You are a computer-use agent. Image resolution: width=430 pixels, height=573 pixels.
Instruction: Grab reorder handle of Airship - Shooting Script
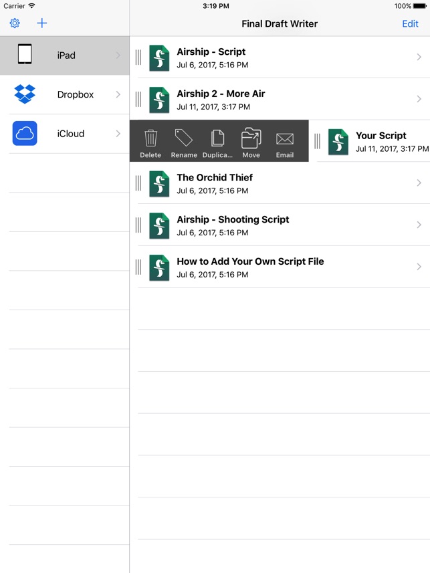click(x=138, y=225)
